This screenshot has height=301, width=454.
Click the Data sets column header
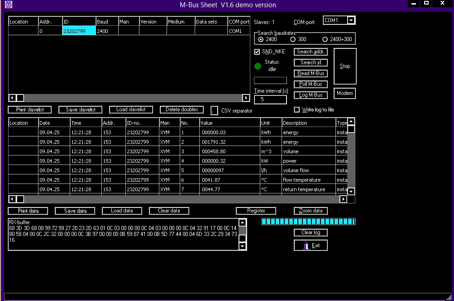211,22
